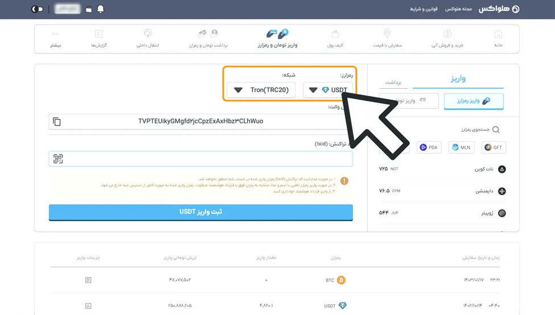Click the واریز رمزارز button
This screenshot has height=315, width=555.
point(474,101)
